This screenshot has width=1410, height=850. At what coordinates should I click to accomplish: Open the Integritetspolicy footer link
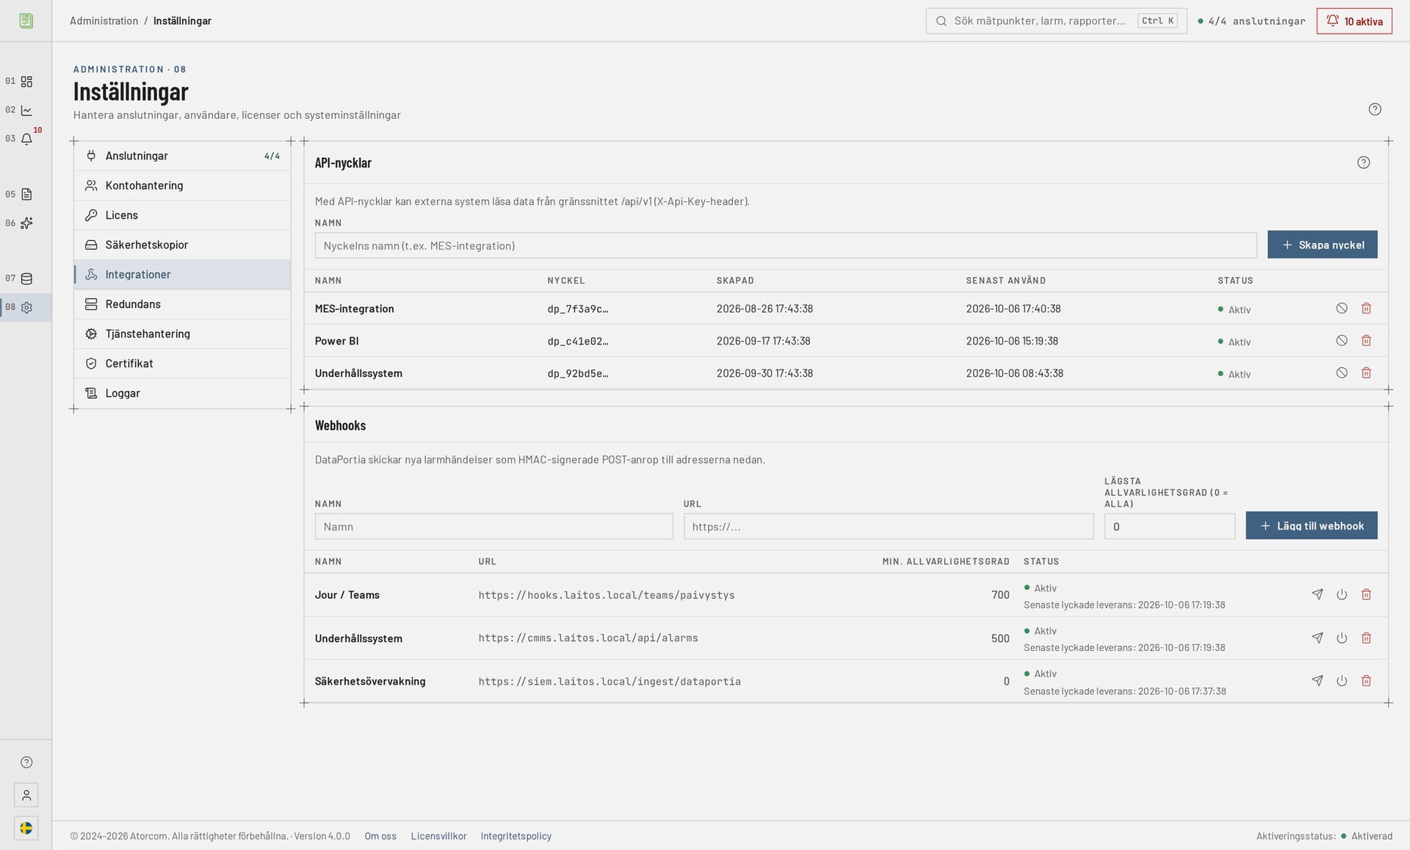(516, 836)
